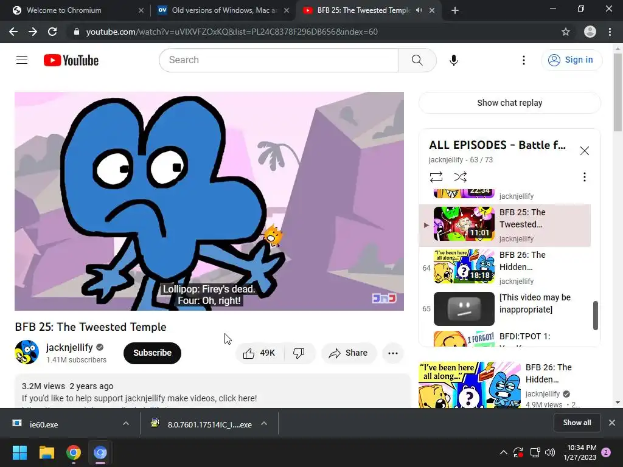Click the search magnifier button
The height and width of the screenshot is (467, 623).
pyautogui.click(x=417, y=60)
